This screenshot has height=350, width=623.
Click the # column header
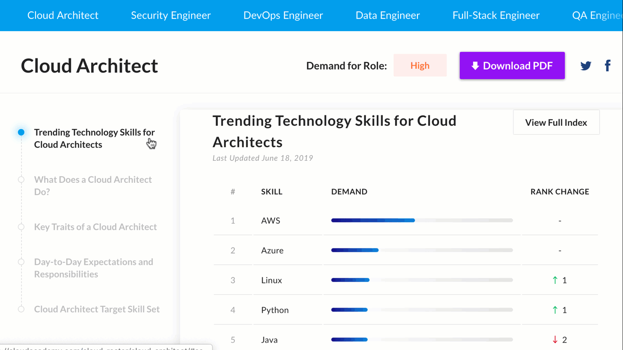[x=233, y=191]
